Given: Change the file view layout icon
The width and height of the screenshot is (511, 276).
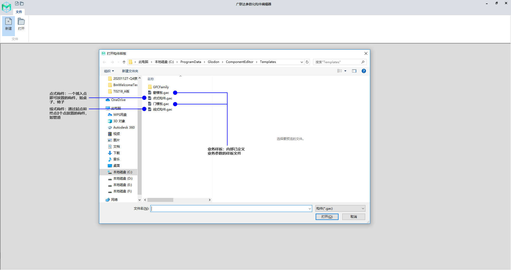Looking at the screenshot, I should pyautogui.click(x=340, y=71).
